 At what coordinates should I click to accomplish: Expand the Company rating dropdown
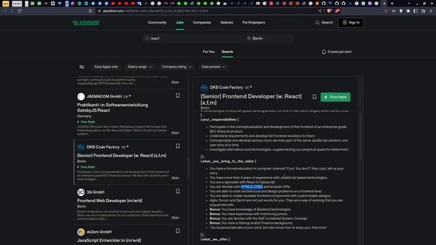pyautogui.click(x=176, y=67)
